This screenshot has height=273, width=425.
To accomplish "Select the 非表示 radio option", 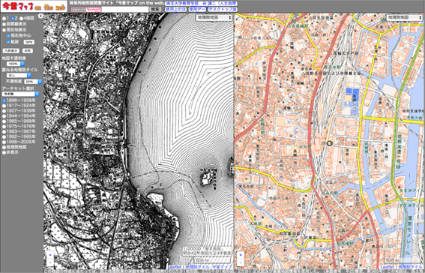I will (x=4, y=152).
